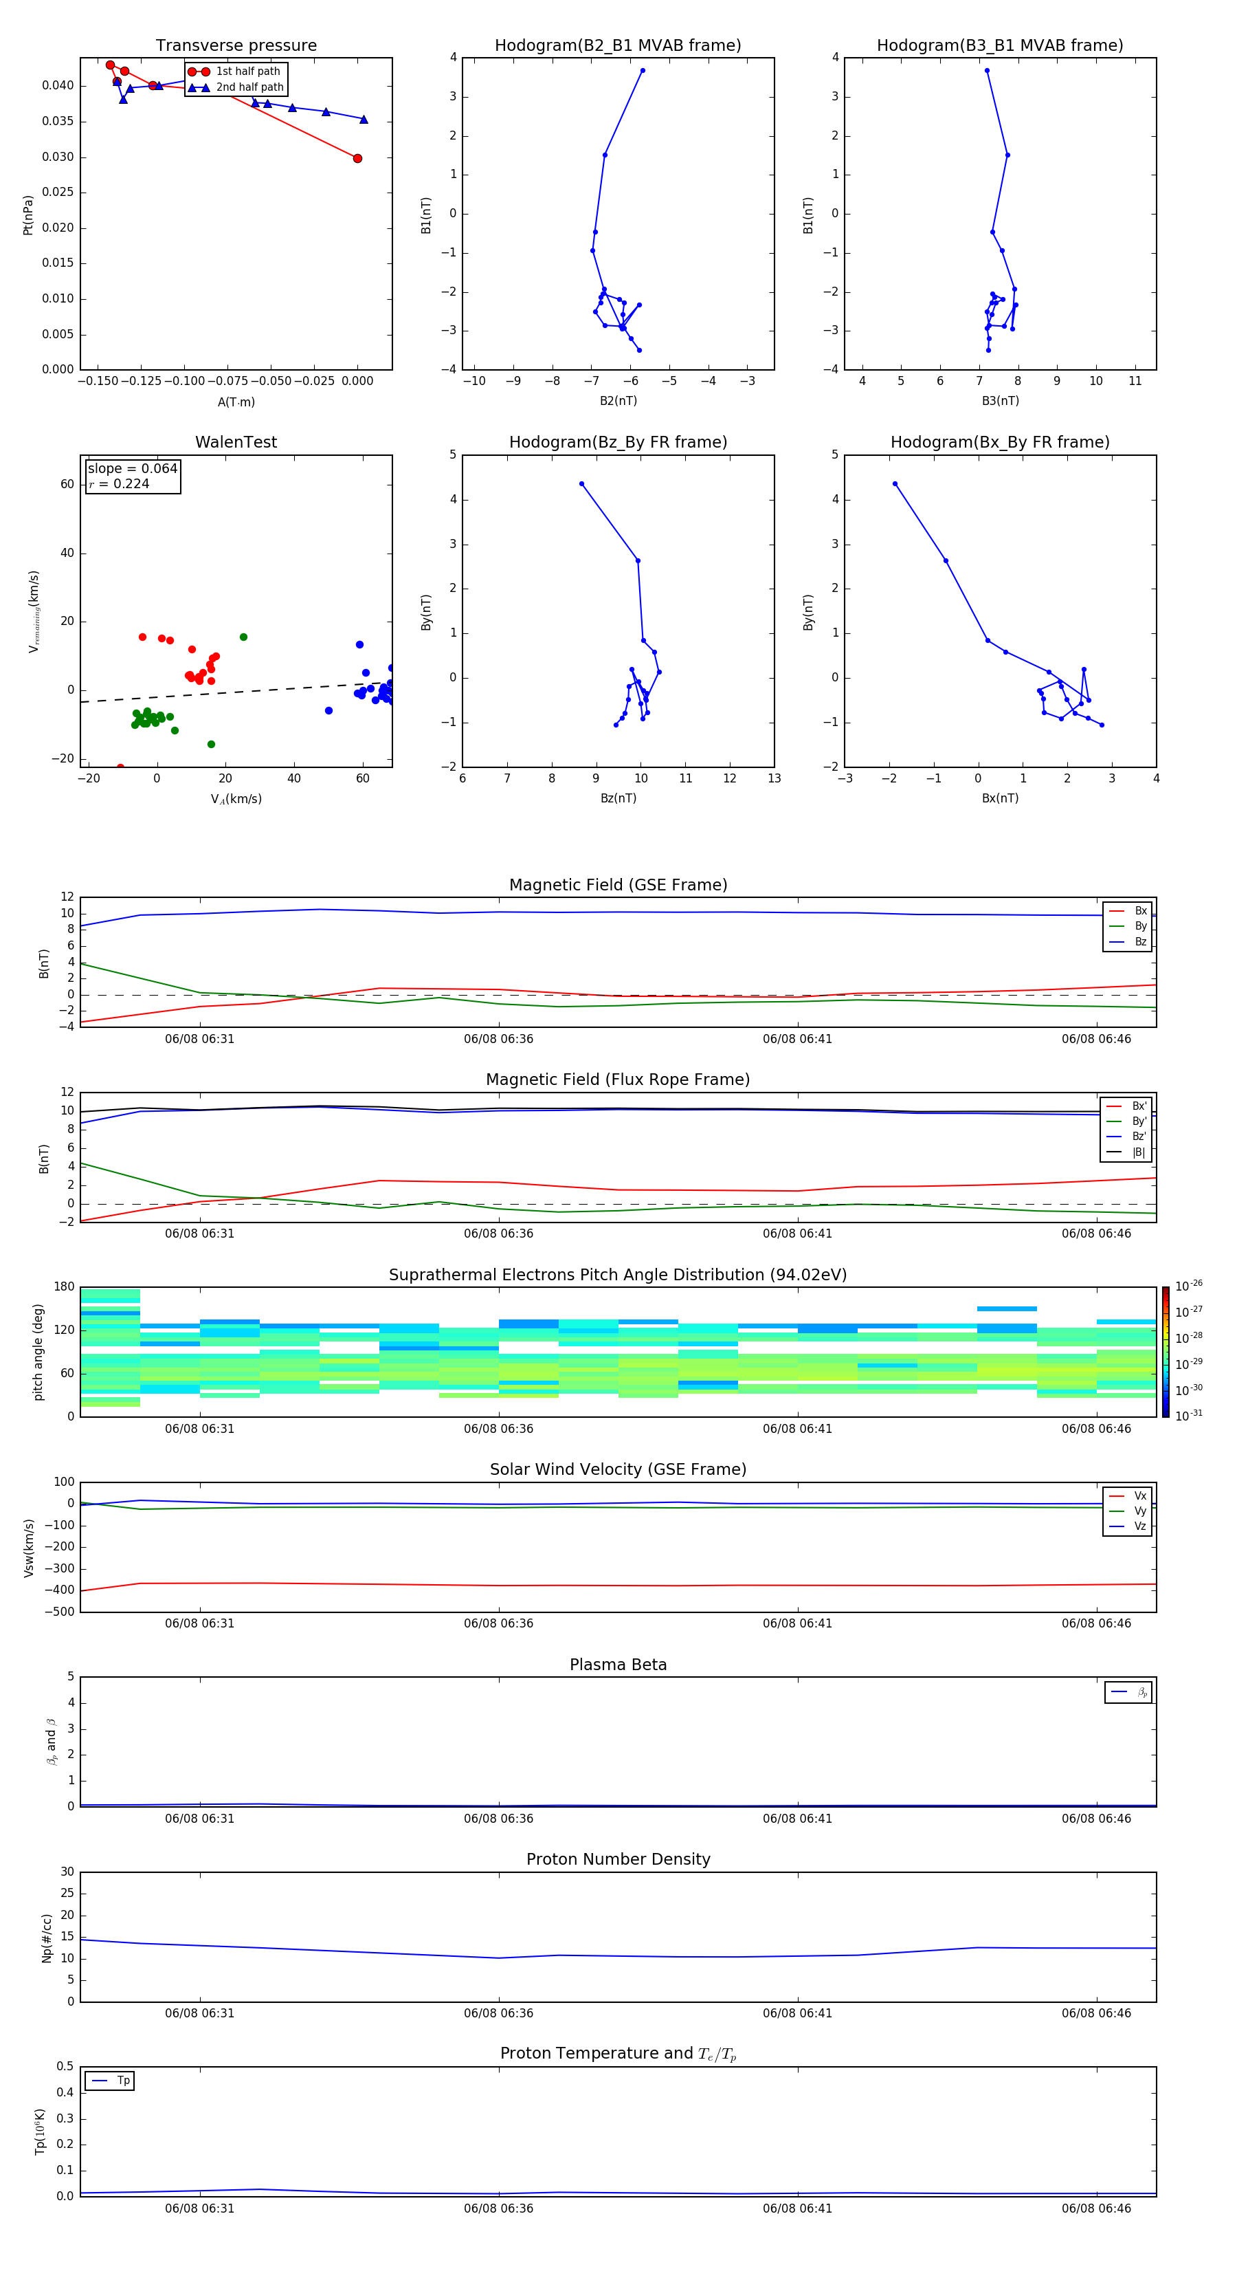The height and width of the screenshot is (2269, 1237).
Task: Click the WalenTest plot title
Action: pos(236,442)
